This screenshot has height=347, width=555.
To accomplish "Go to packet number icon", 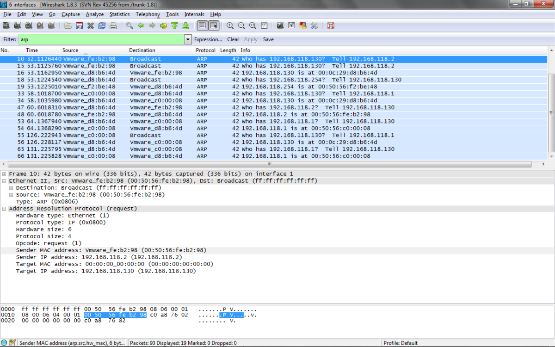I will click(x=163, y=26).
